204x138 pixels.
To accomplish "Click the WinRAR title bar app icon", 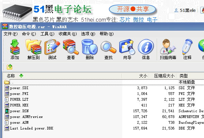I will 5,26.
